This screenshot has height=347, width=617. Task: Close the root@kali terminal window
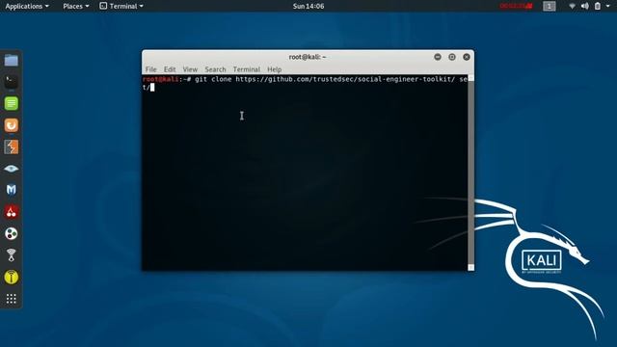pyautogui.click(x=467, y=57)
